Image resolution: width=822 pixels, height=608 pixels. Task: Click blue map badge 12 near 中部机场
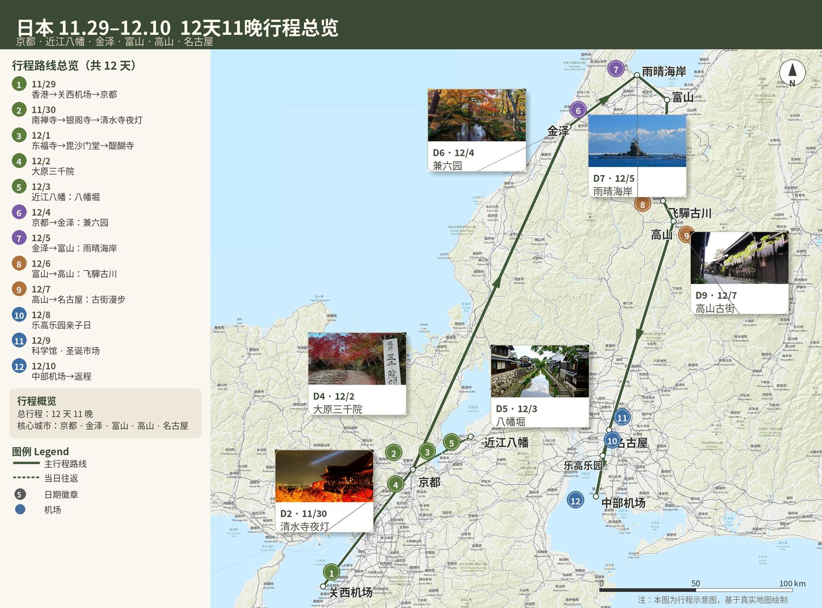coord(575,501)
